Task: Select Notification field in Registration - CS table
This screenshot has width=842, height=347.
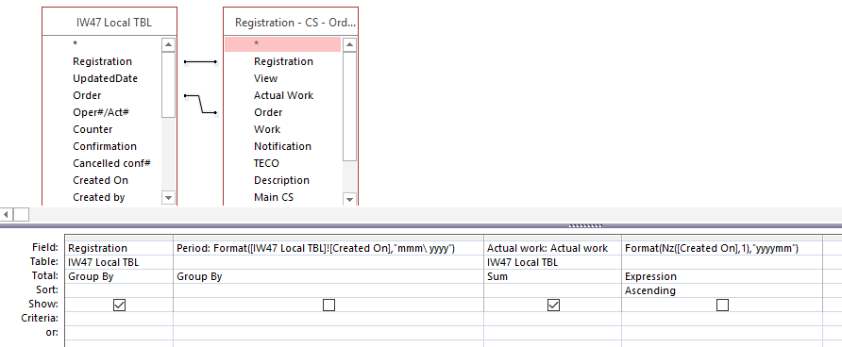Action: pos(282,146)
